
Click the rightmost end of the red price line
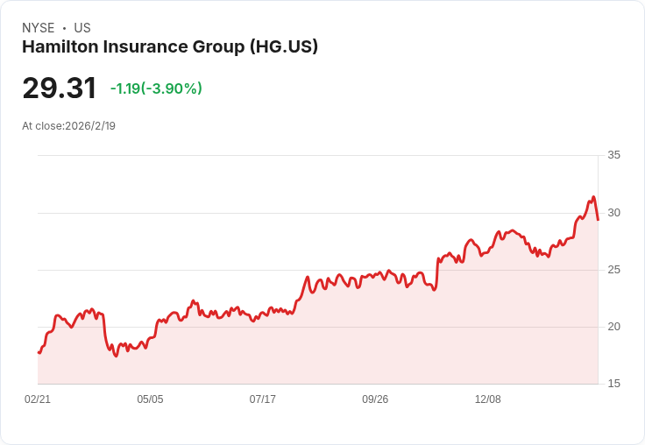click(598, 220)
